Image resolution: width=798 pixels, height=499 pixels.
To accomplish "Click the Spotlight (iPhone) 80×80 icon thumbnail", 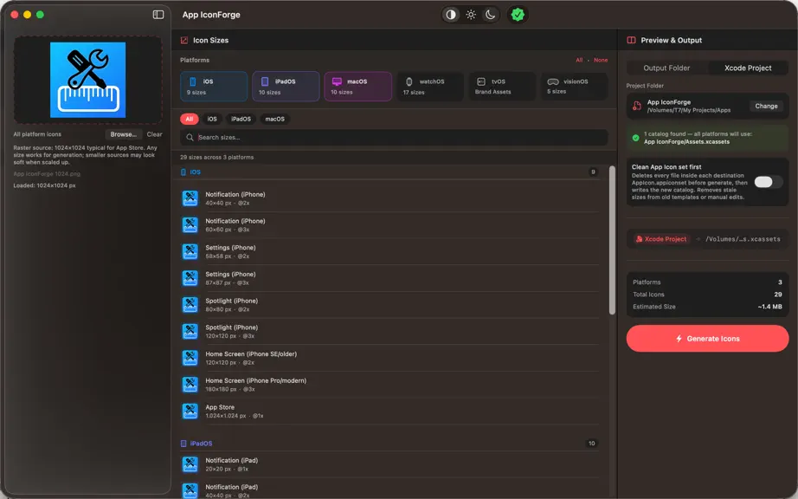I will 190,305.
